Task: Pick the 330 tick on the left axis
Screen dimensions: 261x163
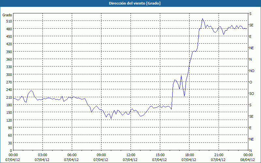Action: [x=9, y=67]
